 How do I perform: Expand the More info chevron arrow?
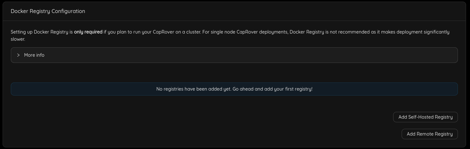[18, 55]
